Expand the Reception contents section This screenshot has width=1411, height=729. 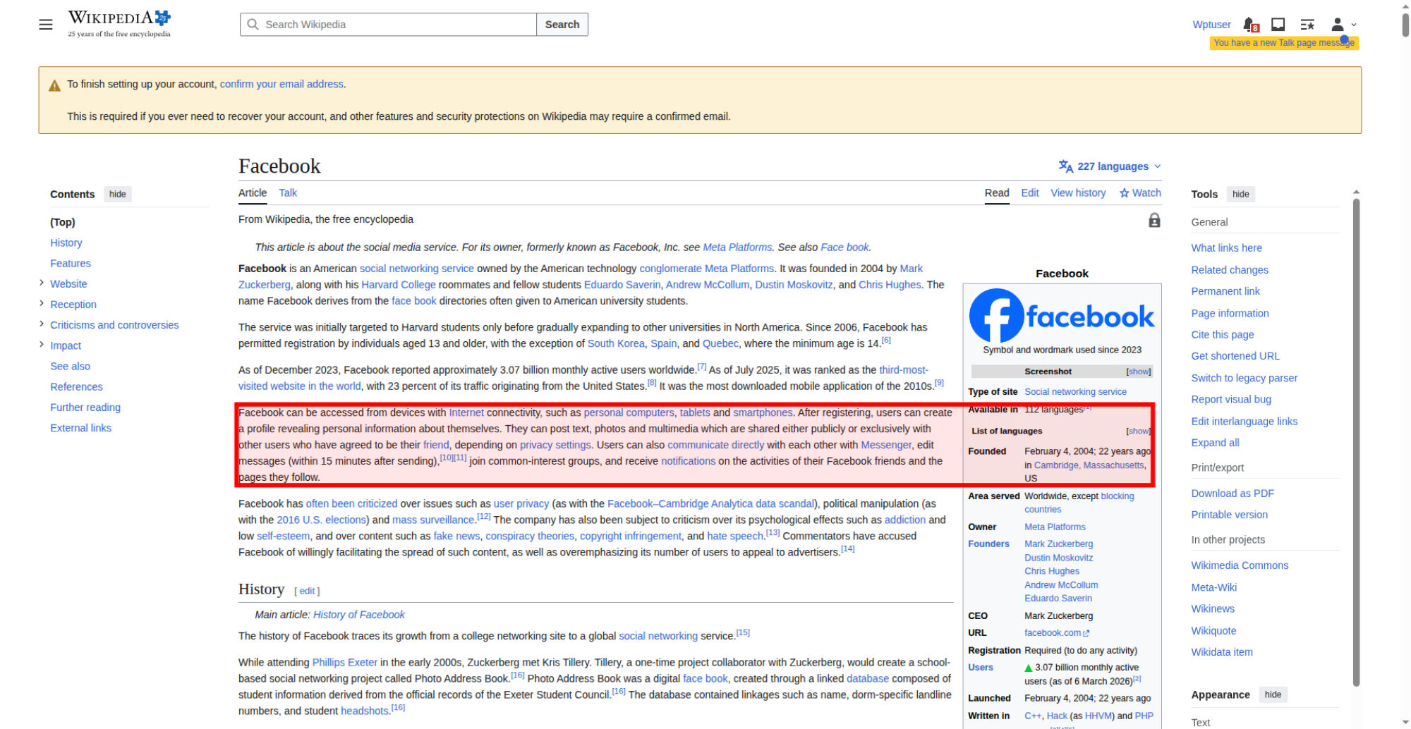[x=42, y=304]
